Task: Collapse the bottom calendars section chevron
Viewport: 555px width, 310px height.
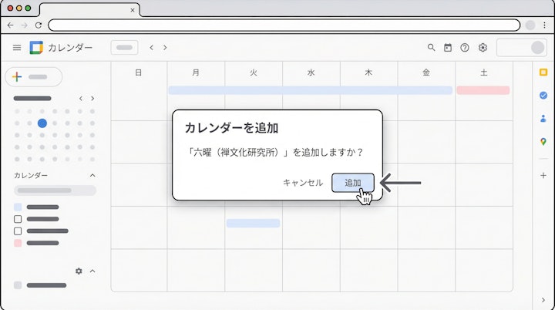Action: pos(92,271)
